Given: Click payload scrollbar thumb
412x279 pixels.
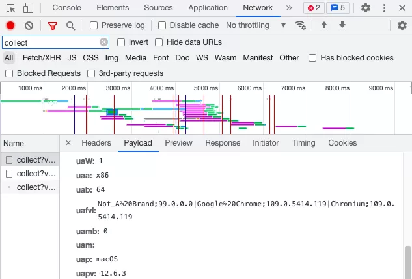Looking at the screenshot, I should point(408,262).
